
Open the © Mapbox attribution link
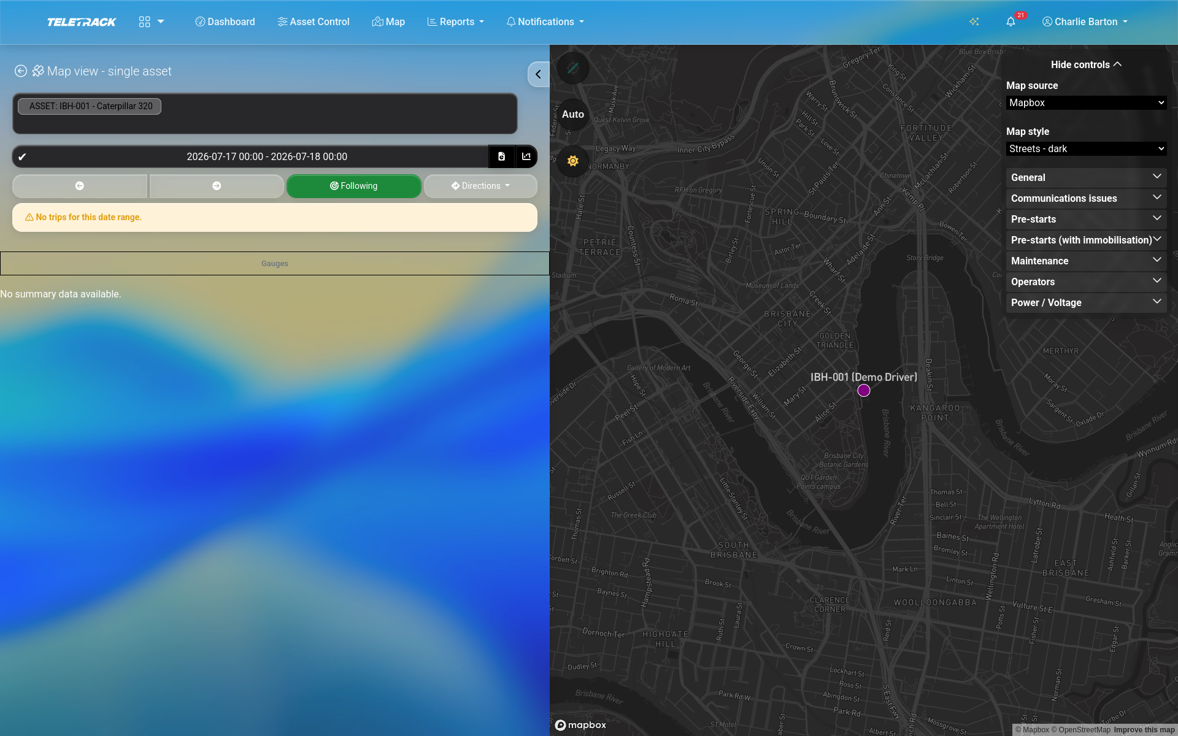(x=1032, y=730)
